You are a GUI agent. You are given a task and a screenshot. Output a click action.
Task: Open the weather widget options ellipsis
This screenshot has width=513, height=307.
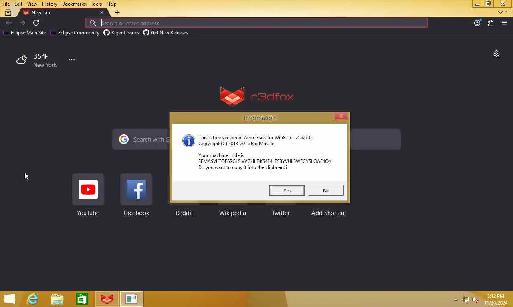(72, 60)
